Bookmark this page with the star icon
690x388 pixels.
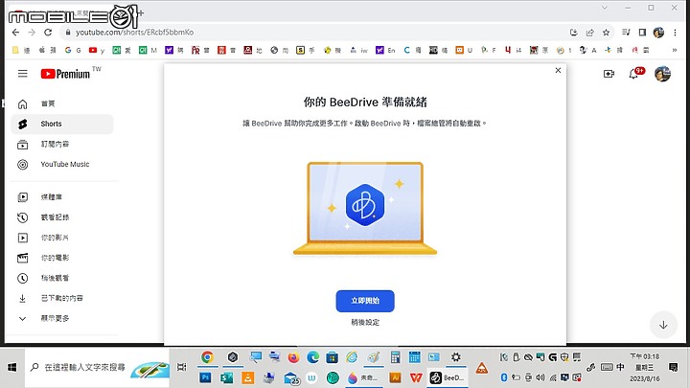[606, 33]
